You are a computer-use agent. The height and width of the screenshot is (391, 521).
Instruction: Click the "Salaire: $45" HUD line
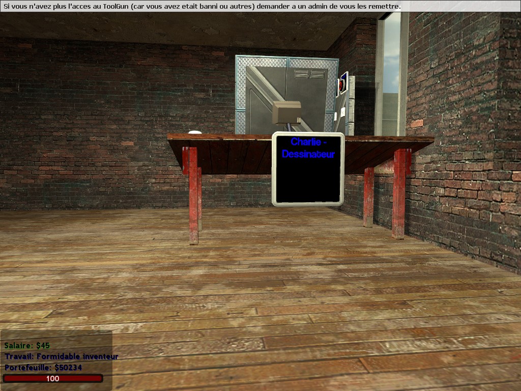pos(27,346)
